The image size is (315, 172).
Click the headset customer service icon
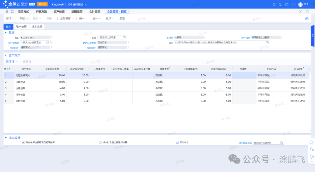pyautogui.click(x=311, y=149)
